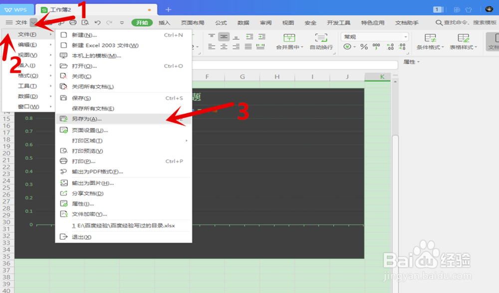
Task: Open the 安全 ribbon tab
Action: pyautogui.click(x=310, y=22)
